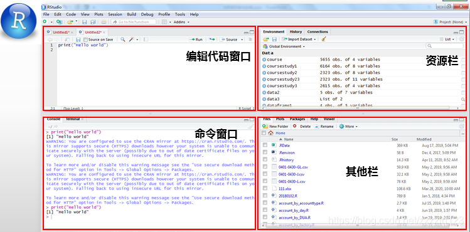The width and height of the screenshot is (470, 232).
Task: Open the Debug menu
Action: (x=147, y=14)
